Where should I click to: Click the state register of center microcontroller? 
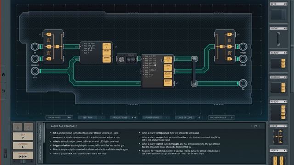(x=168, y=75)
